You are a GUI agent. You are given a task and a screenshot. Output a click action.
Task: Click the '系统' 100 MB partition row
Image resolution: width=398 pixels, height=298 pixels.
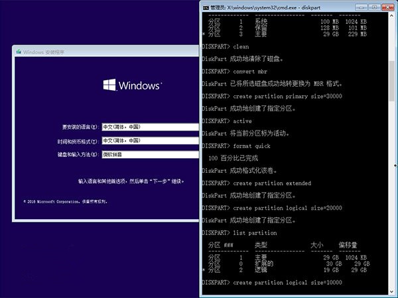tap(287, 22)
